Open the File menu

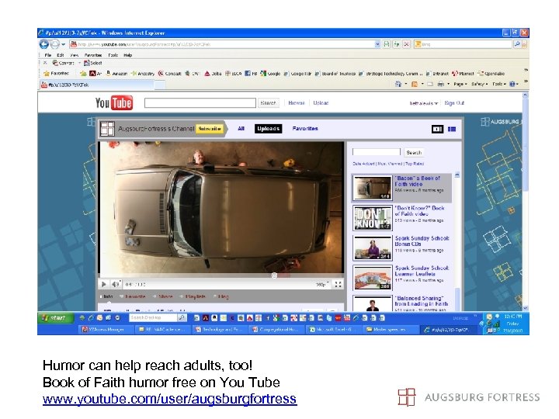click(x=48, y=55)
